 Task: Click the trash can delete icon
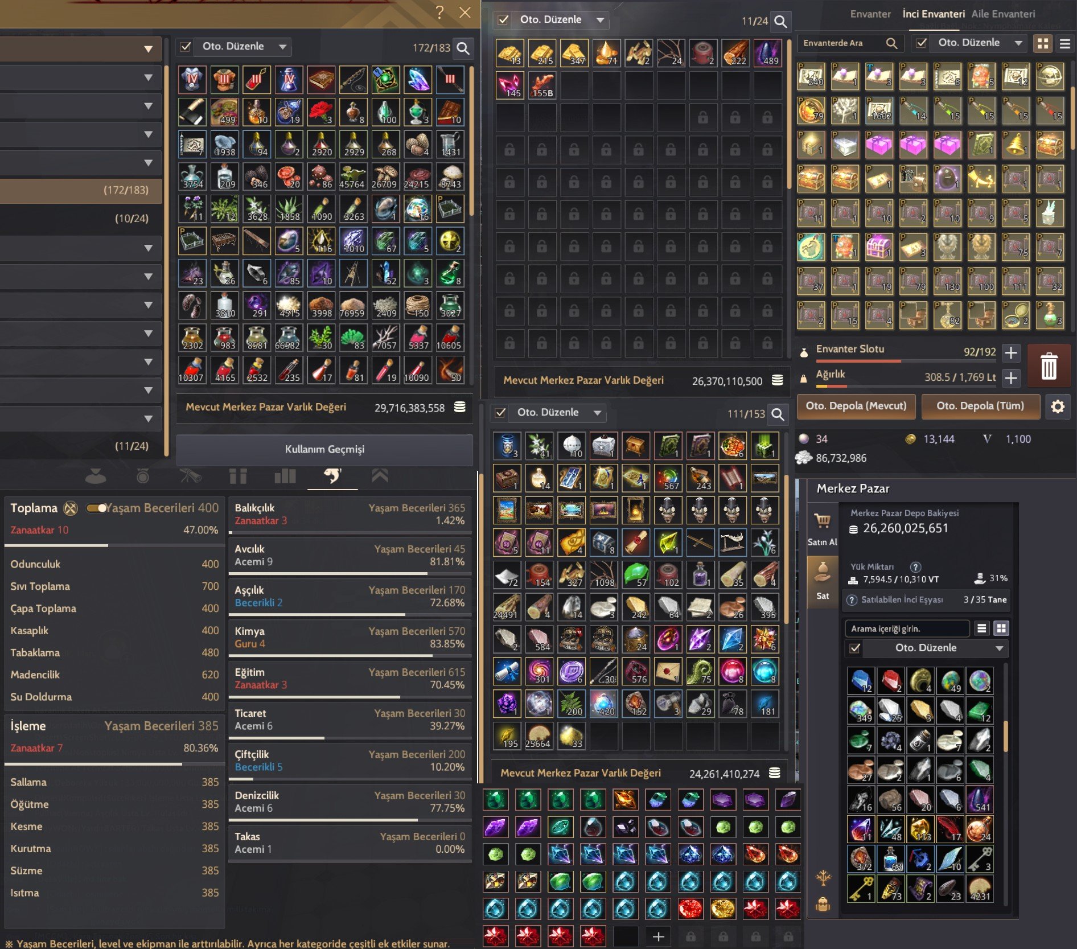pyautogui.click(x=1049, y=366)
